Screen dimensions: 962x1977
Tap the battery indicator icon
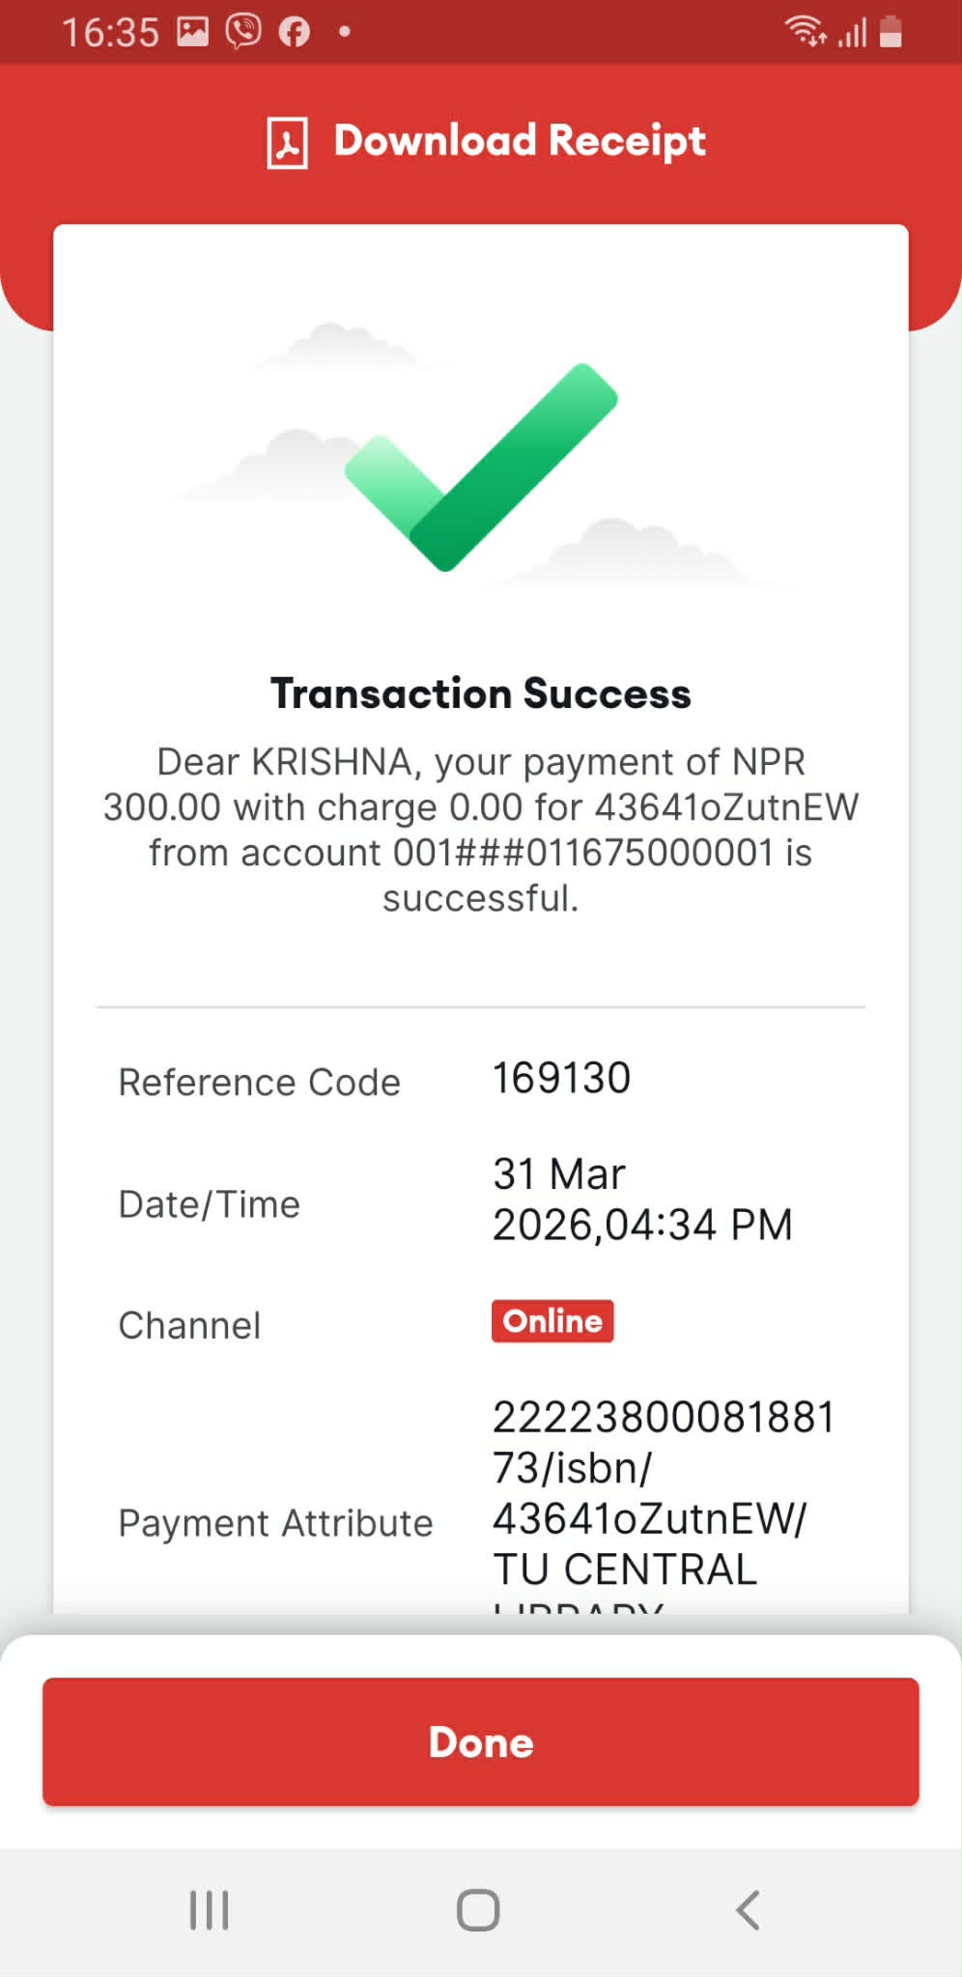(891, 32)
